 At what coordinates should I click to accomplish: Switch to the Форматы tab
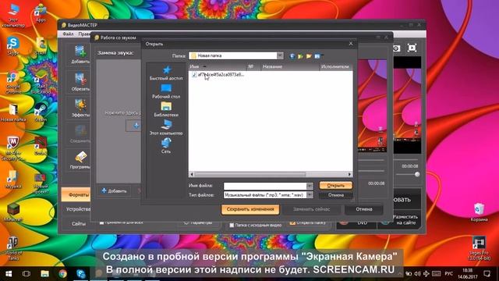[x=76, y=194]
